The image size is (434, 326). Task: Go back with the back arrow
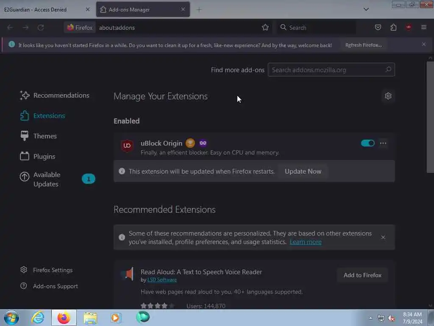pyautogui.click(x=10, y=28)
